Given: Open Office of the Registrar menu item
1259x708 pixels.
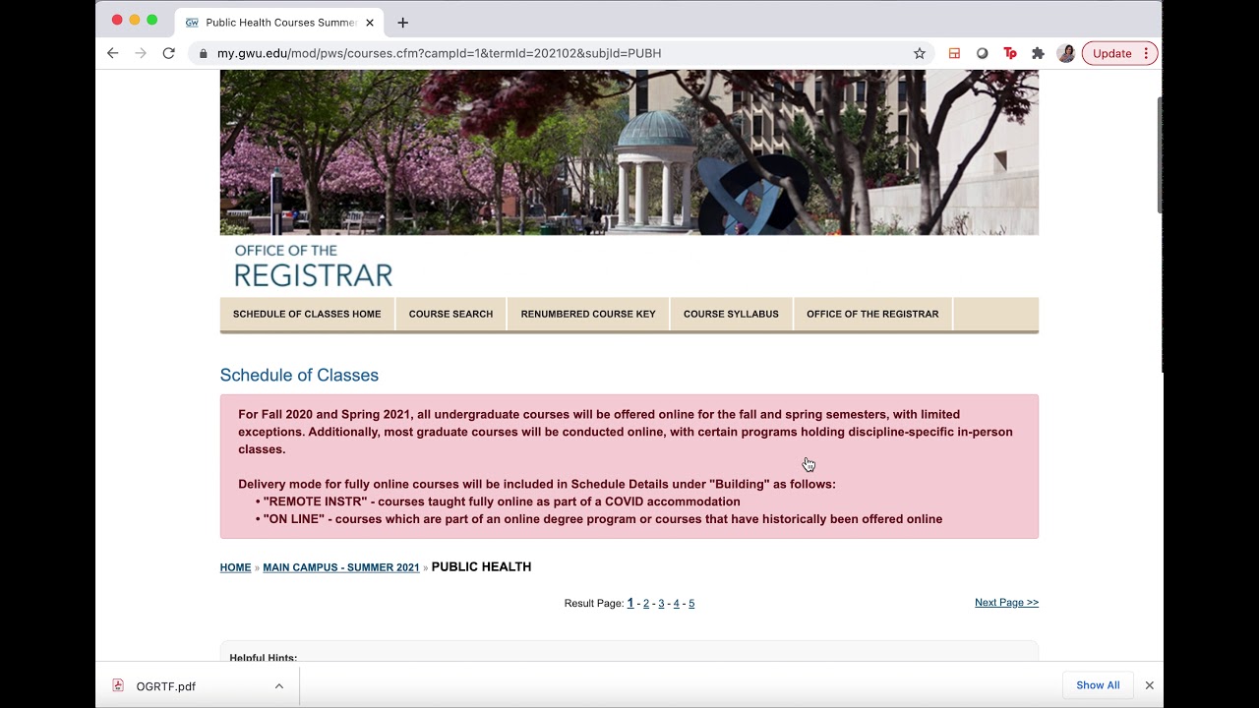Looking at the screenshot, I should point(872,314).
